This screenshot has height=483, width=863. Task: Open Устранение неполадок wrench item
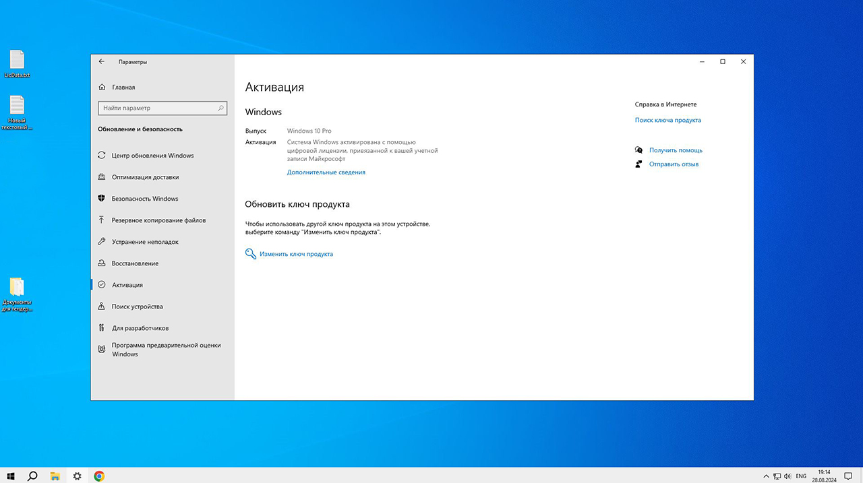click(145, 242)
